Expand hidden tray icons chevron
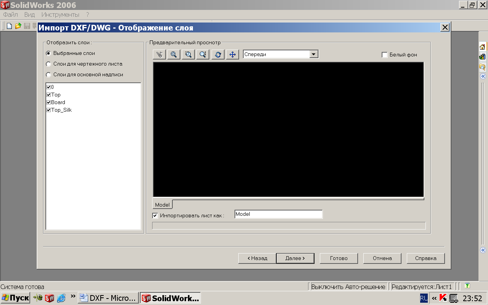Viewport: 488px width, 305px height. pyautogui.click(x=434, y=299)
